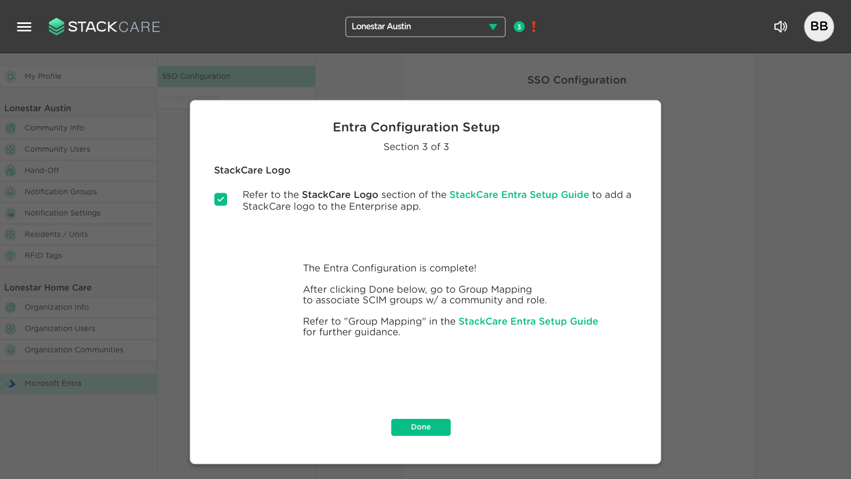
Task: Click the RFID Tags wifi icon
Action: (x=11, y=255)
